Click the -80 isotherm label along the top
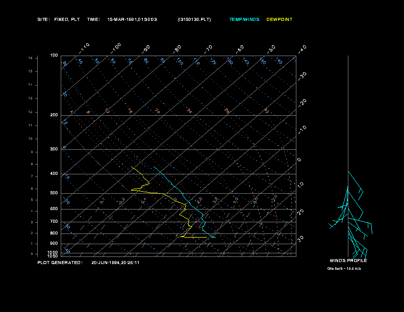This screenshot has height=312, width=404. click(177, 49)
